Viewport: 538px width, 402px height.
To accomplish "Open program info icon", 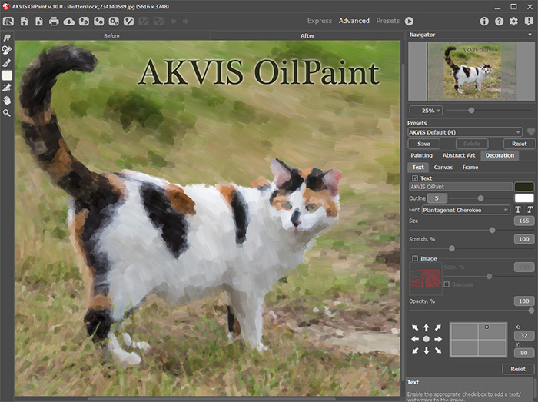I will pyautogui.click(x=484, y=21).
